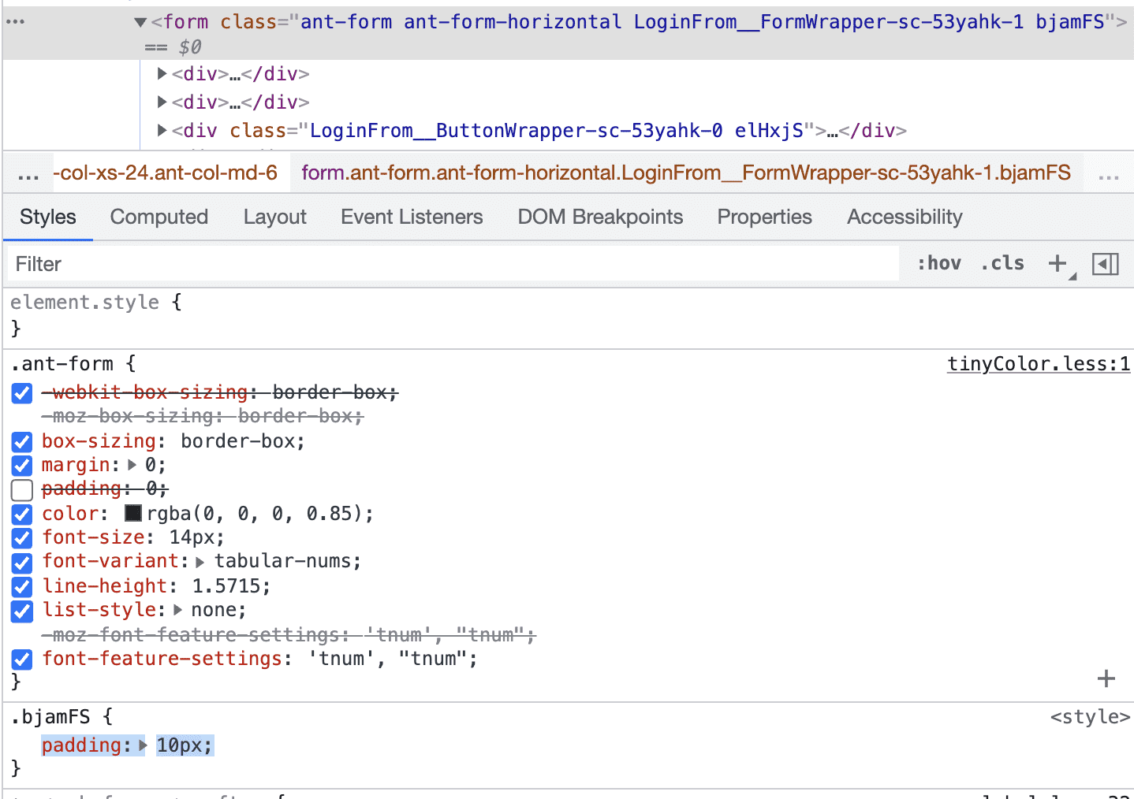Screen dimensions: 1134x799
Task: Open color picker for rgba color swatch
Action: (133, 514)
